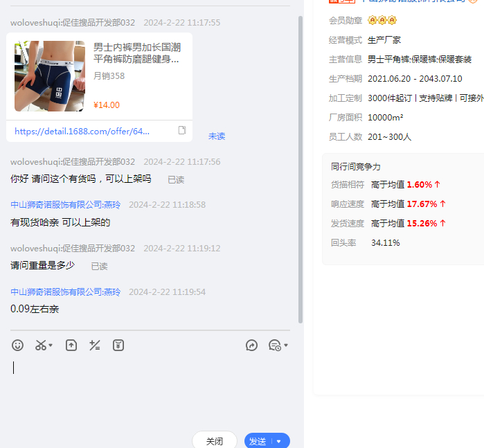Expand the chat history dropdown arrow

[286, 346]
